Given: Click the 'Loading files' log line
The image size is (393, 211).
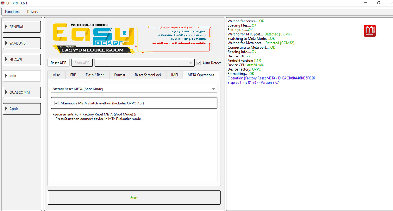Looking at the screenshot, I should coord(242,25).
